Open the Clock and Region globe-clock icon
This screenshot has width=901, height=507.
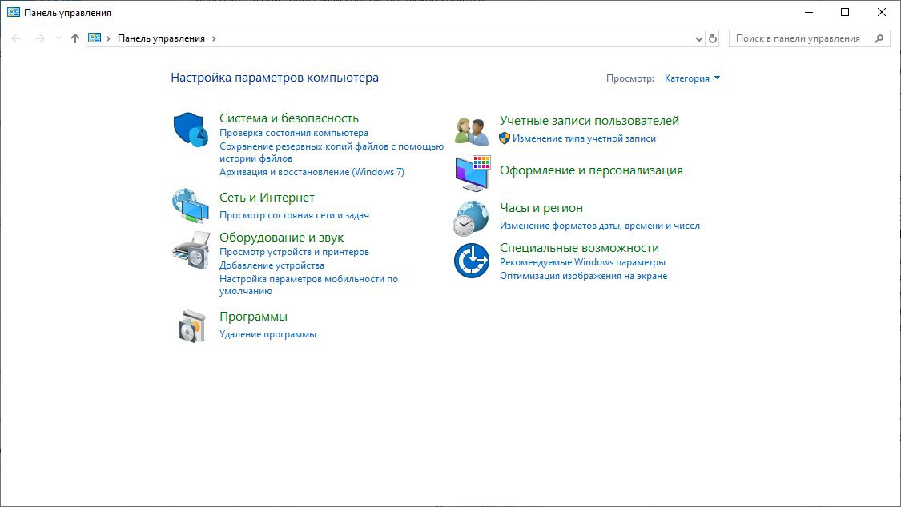click(471, 218)
